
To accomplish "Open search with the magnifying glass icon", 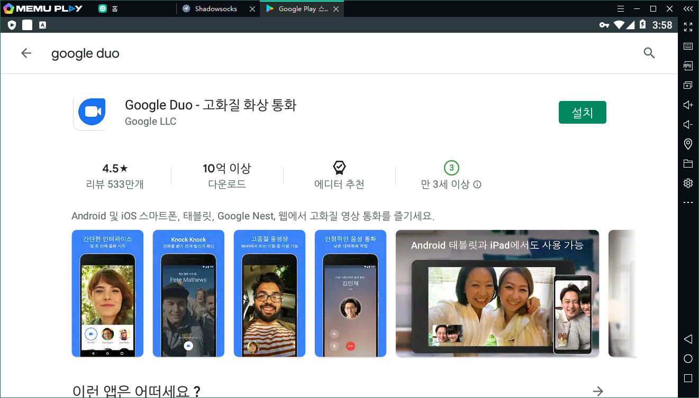I will (649, 53).
